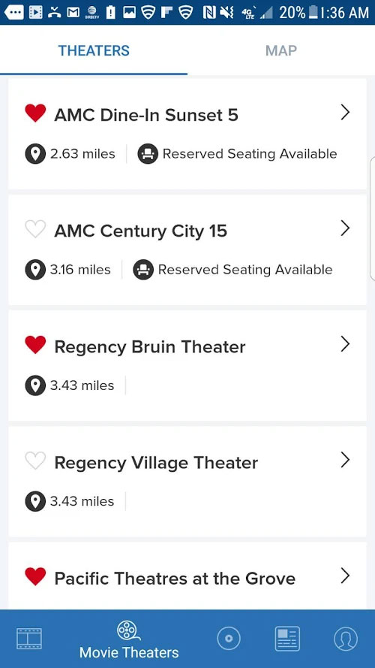Image resolution: width=375 pixels, height=668 pixels.
Task: Select the THEATERS tab
Action: (x=94, y=50)
